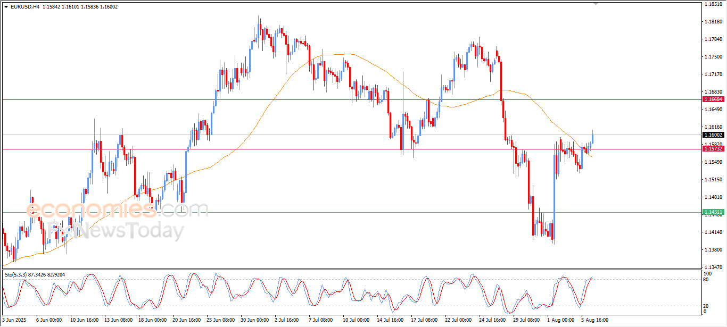Viewport: 727px width, 327px height.
Task: Click the 1.17170 price scale label
Action: [713, 74]
